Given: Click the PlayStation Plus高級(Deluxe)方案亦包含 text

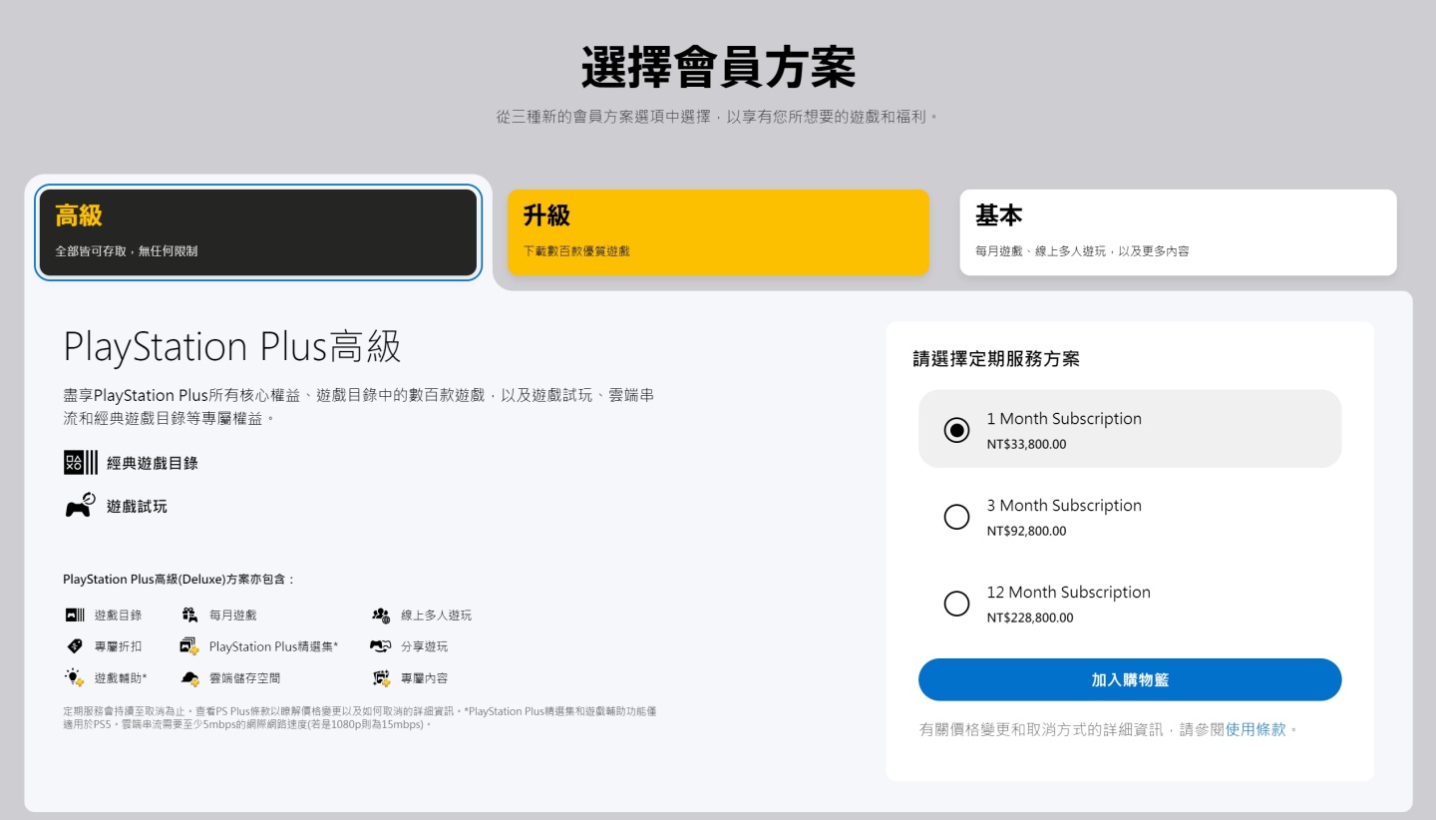Looking at the screenshot, I should tap(179, 580).
